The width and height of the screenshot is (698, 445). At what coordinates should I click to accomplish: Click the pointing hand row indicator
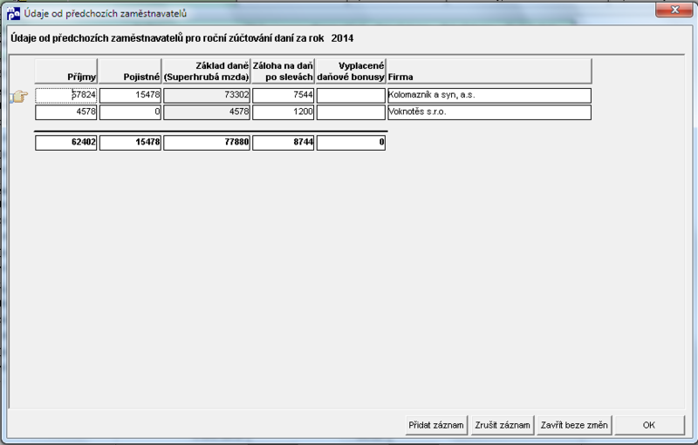[19, 96]
